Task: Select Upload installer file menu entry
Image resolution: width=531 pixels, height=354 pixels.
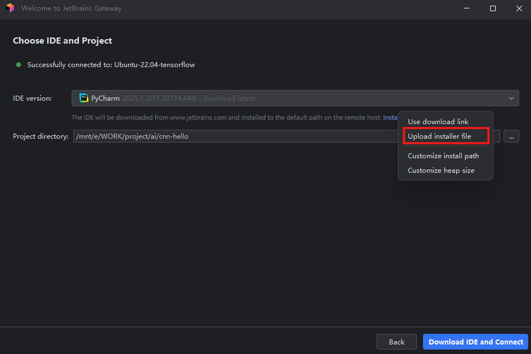Action: coord(439,136)
